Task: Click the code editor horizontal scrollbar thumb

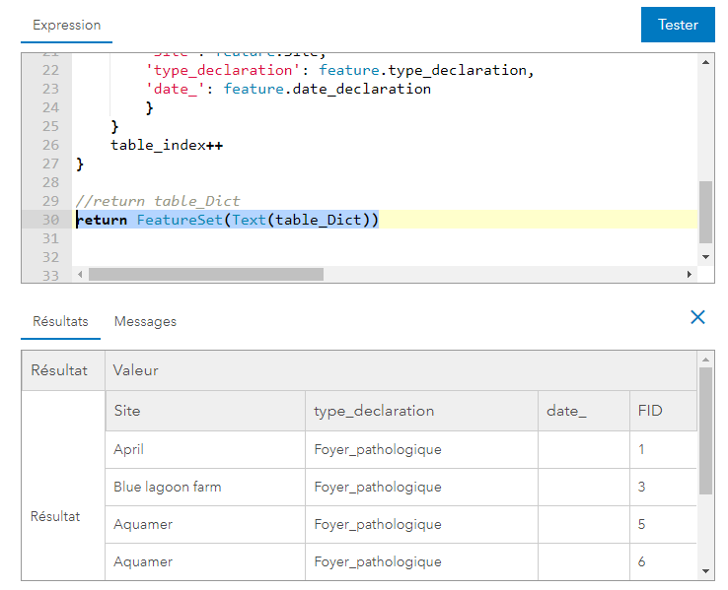Action: click(x=206, y=275)
